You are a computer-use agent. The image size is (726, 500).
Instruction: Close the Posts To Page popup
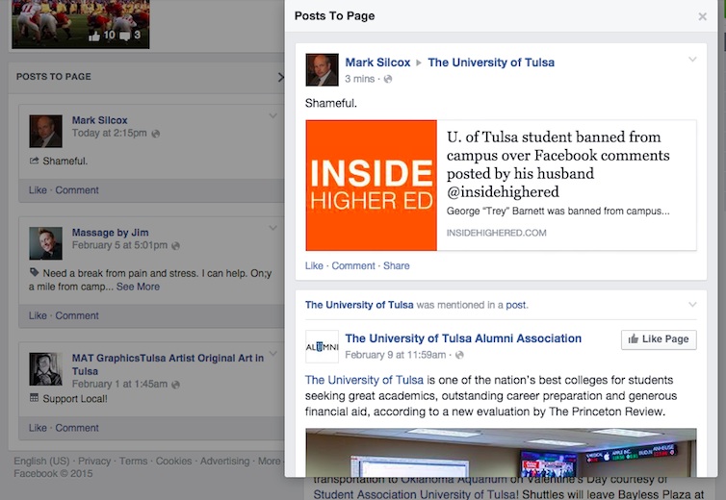click(702, 16)
